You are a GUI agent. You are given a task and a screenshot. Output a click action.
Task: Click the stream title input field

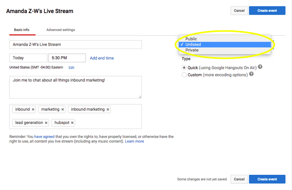pyautogui.click(x=75, y=45)
